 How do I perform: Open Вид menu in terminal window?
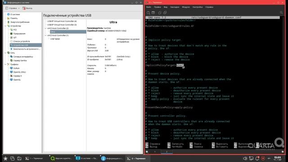coord(166,7)
